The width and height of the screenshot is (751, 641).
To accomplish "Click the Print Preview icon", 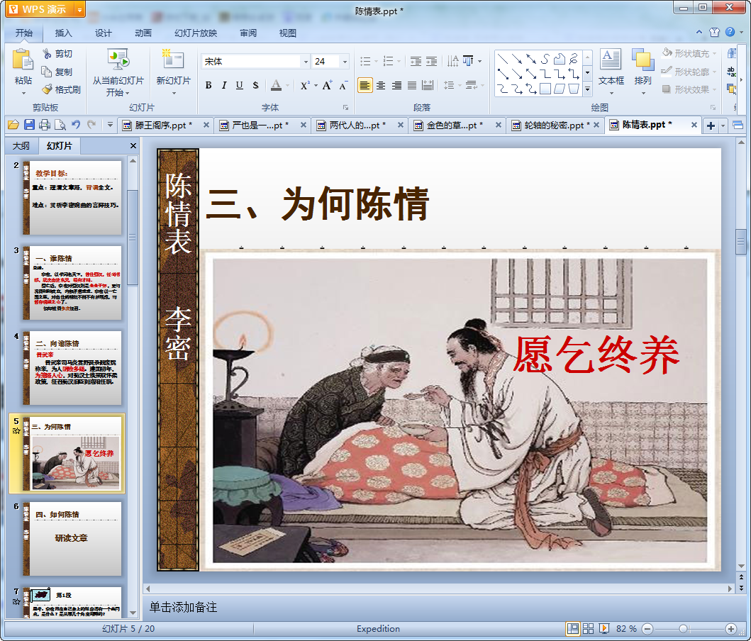I will point(60,125).
